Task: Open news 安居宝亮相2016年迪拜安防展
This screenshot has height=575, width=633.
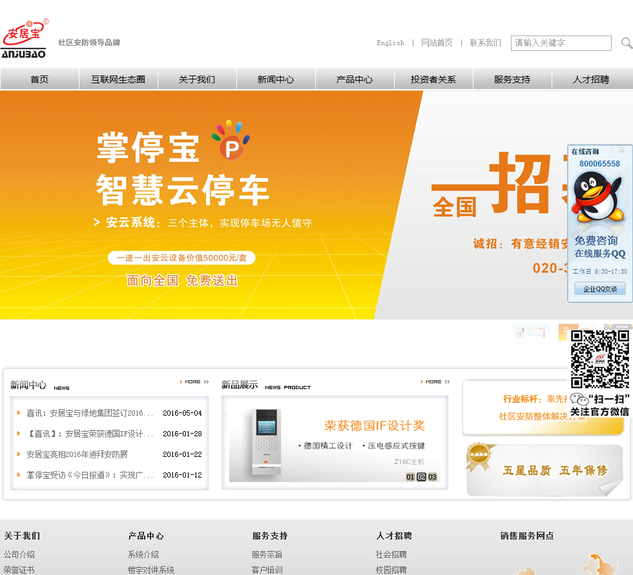Action: 77,454
